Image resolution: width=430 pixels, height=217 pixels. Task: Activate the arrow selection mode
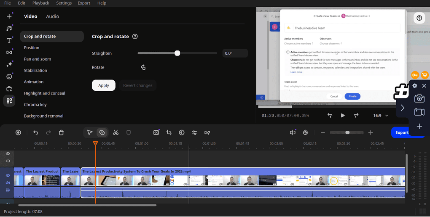pyautogui.click(x=90, y=132)
